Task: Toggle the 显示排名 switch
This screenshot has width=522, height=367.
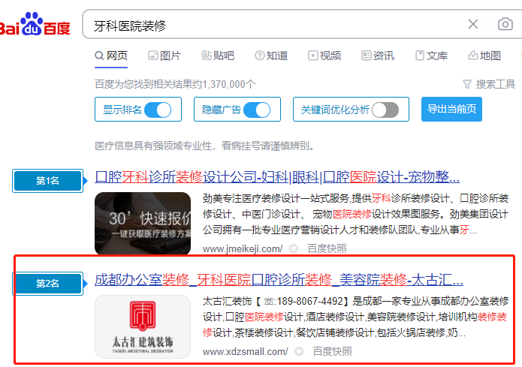Action: [x=158, y=110]
